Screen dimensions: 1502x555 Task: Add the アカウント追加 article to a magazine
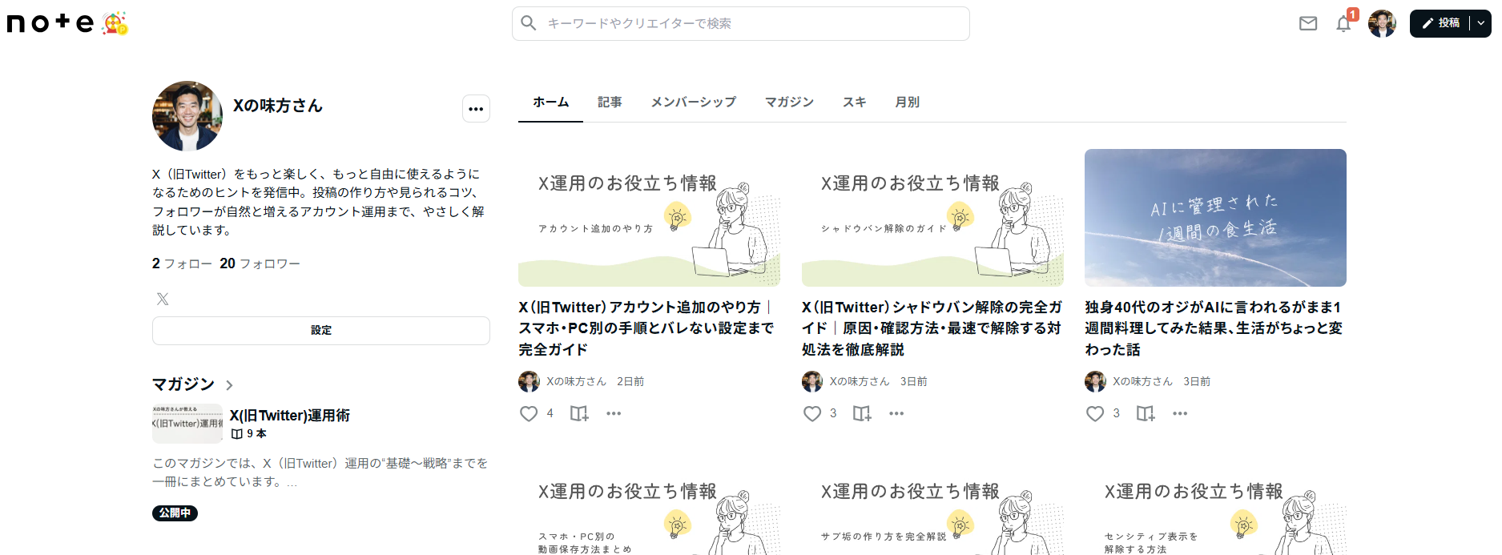click(x=579, y=413)
